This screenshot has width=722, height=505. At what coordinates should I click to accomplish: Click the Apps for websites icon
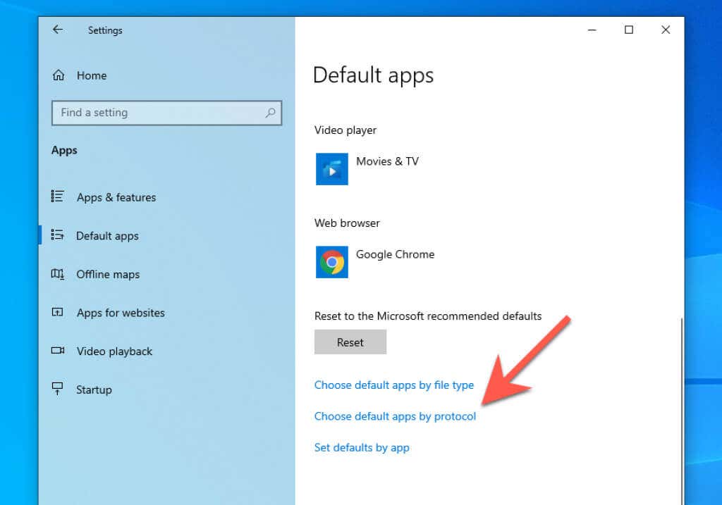pos(58,312)
